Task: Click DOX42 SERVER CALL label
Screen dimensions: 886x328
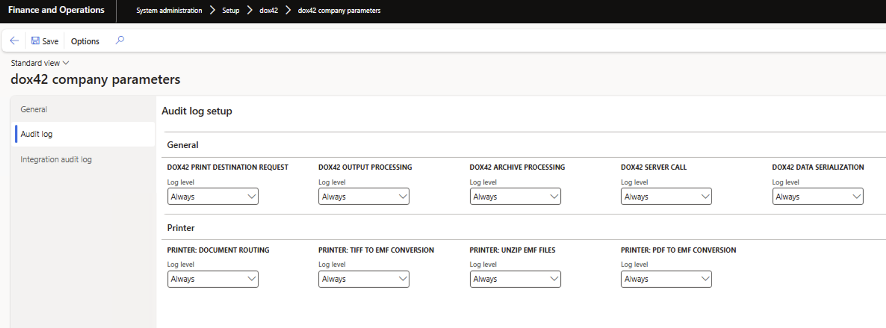Action: (654, 167)
